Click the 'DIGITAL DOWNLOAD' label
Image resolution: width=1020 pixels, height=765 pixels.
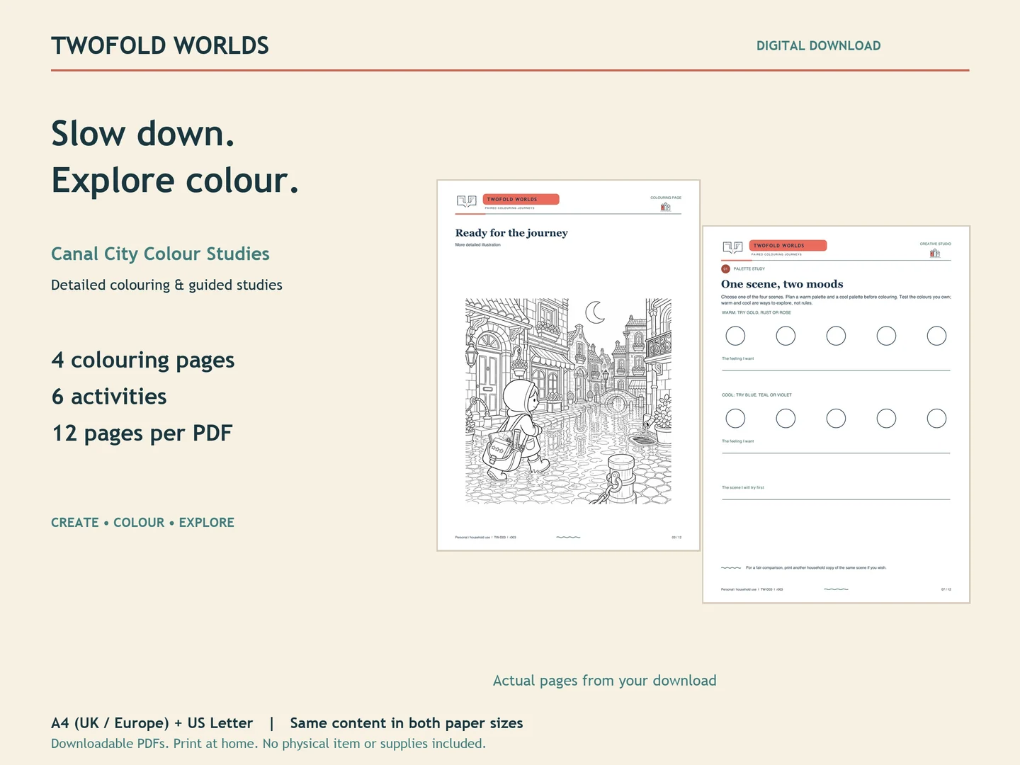(x=819, y=46)
